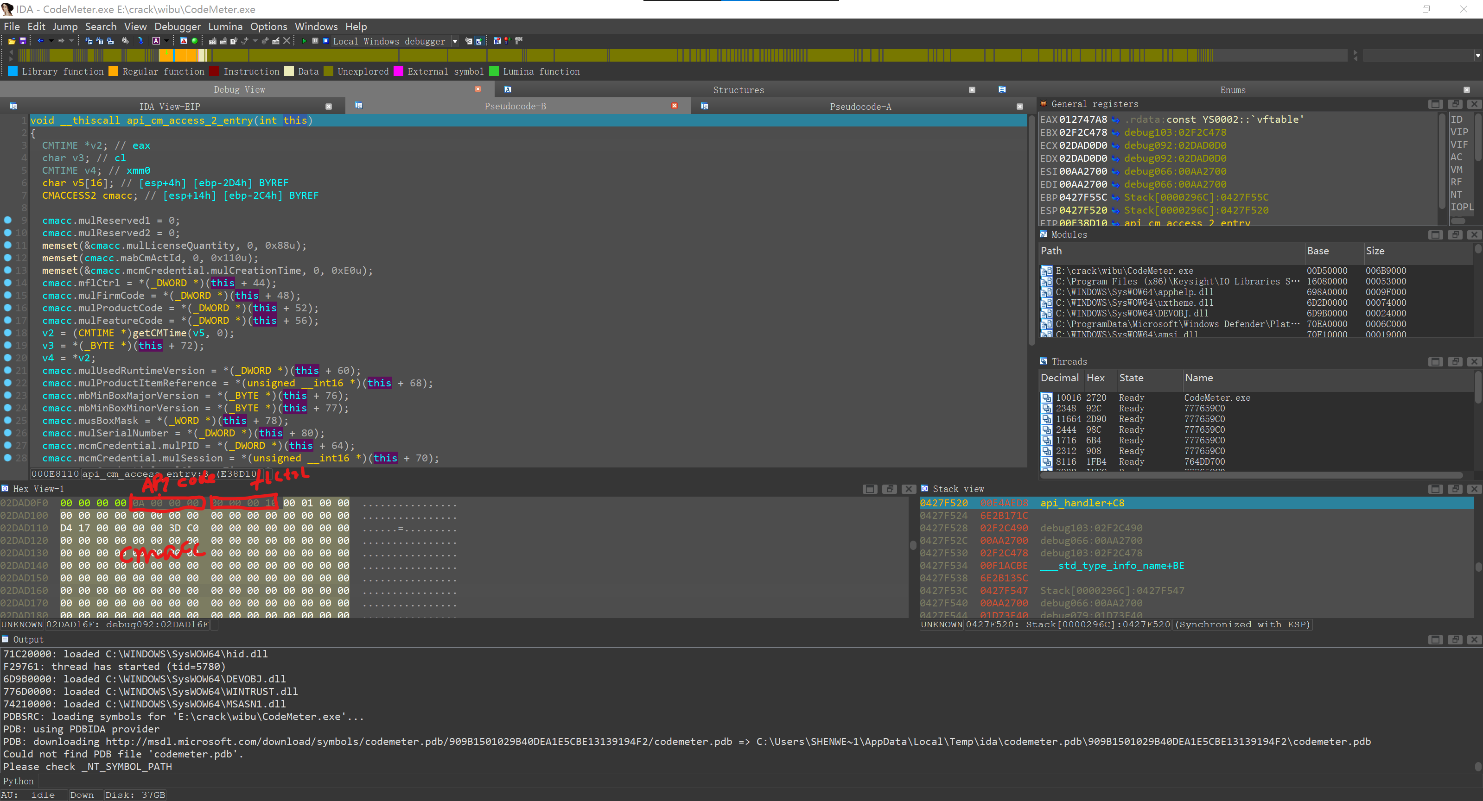Click the Open file toolbar icon
Screen dimensions: 1483x801
[x=11, y=41]
